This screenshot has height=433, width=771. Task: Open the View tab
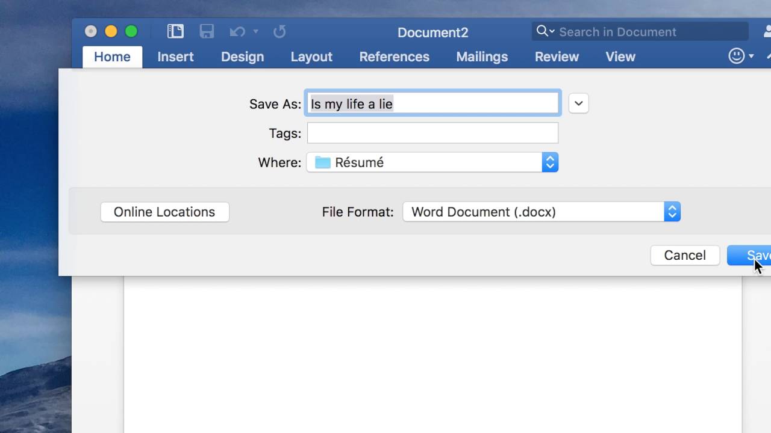pos(620,57)
